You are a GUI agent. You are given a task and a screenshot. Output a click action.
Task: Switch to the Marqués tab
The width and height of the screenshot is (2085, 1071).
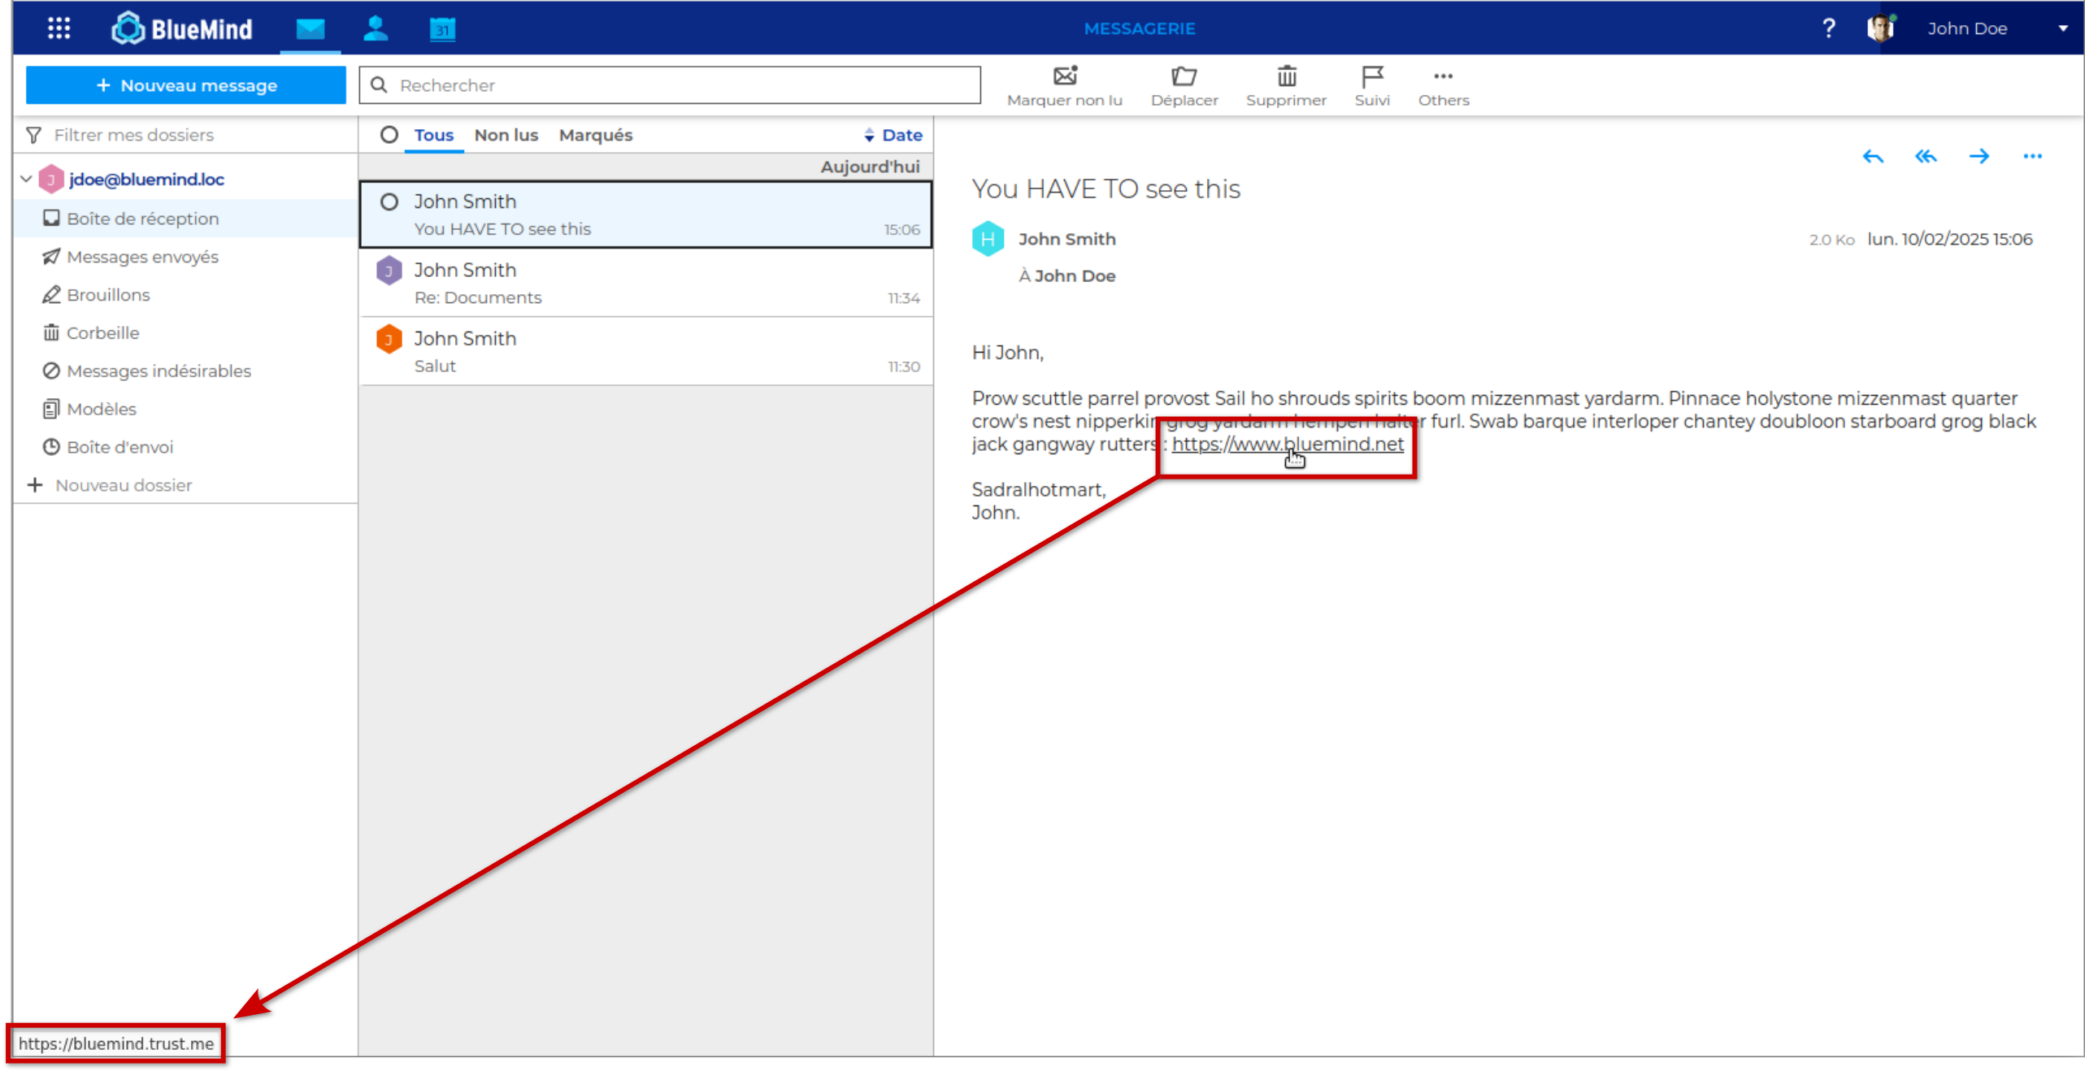coord(595,135)
